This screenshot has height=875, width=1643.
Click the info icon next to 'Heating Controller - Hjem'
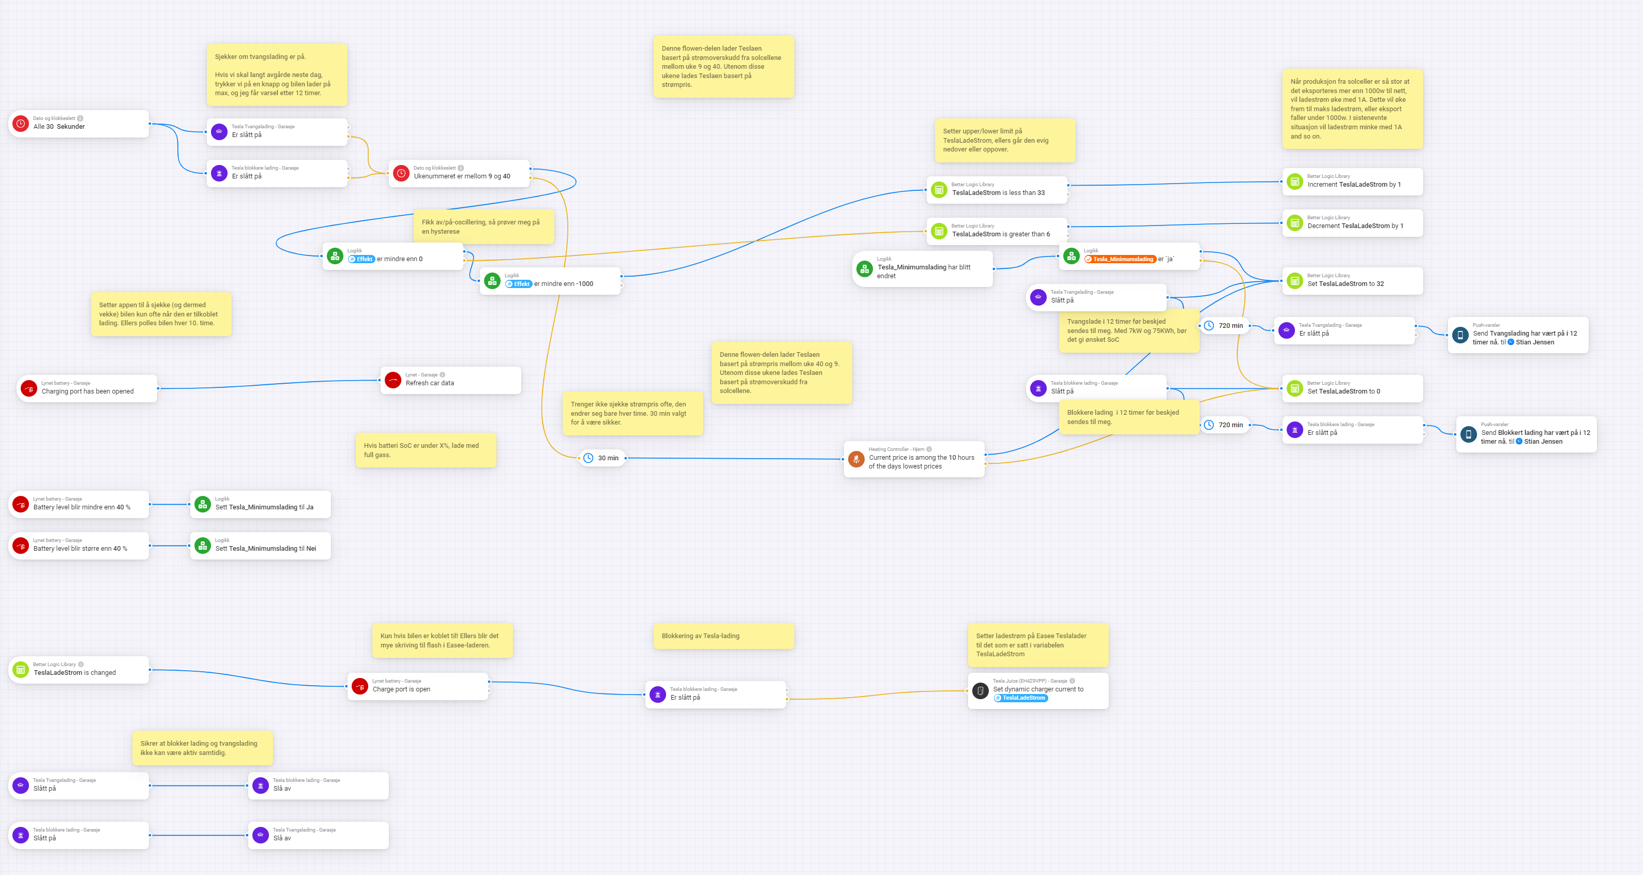[929, 449]
